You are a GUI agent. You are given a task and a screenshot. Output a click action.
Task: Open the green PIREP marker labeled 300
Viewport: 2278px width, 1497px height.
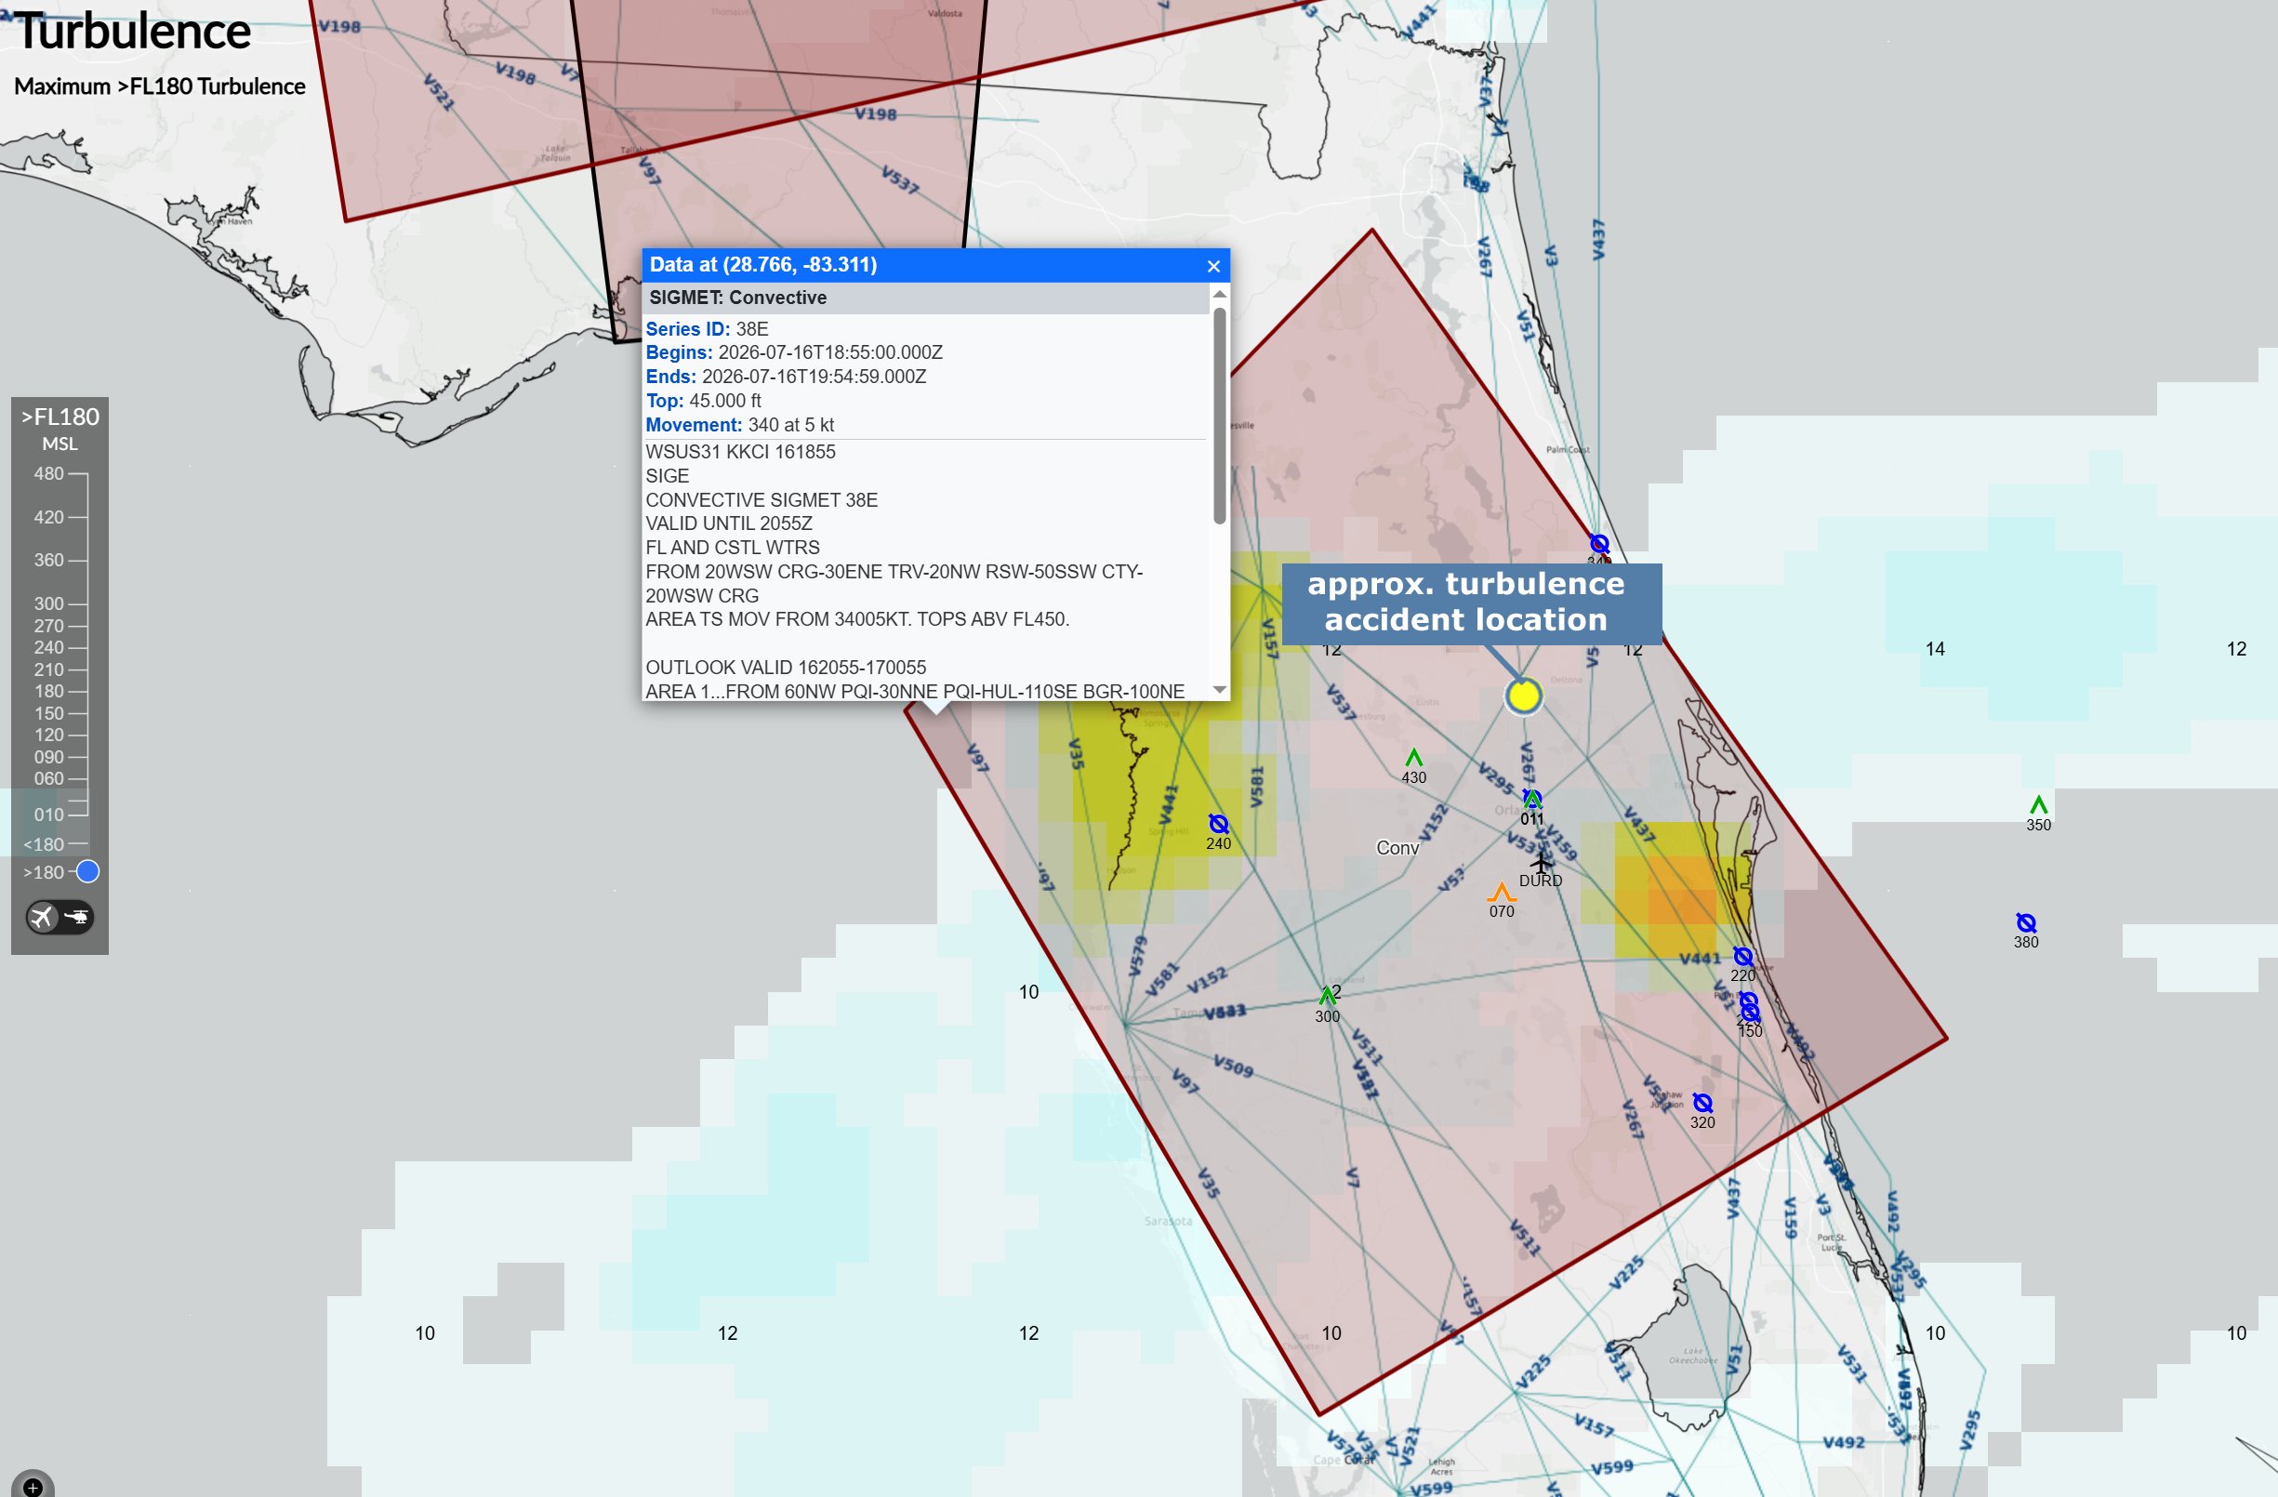point(1328,997)
